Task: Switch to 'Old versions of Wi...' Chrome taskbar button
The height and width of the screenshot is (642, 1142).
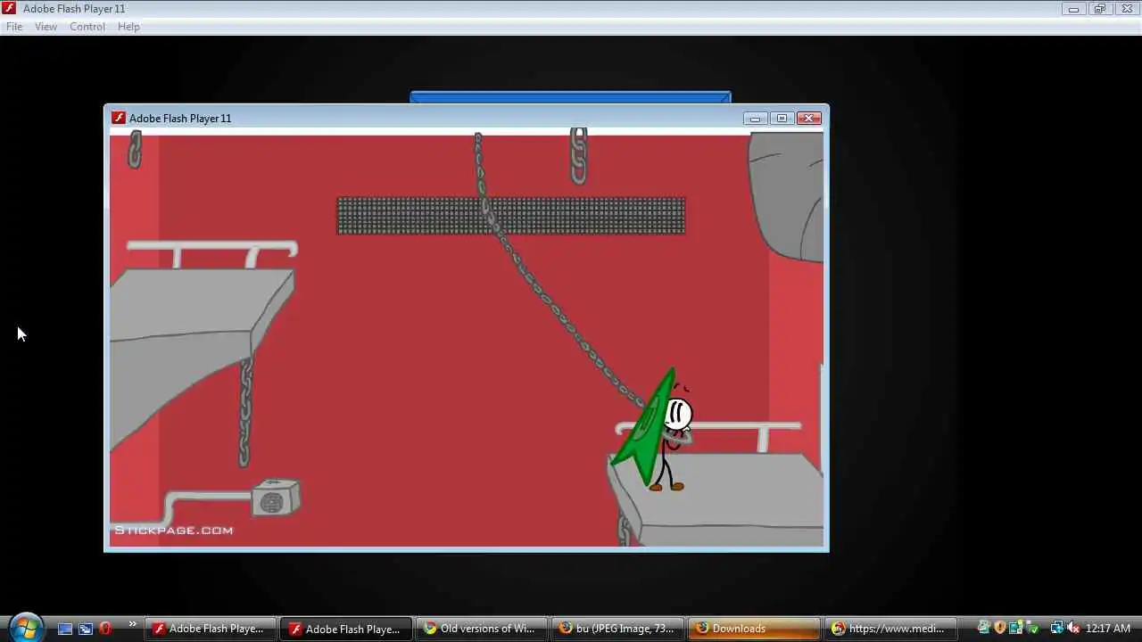Action: tap(482, 629)
